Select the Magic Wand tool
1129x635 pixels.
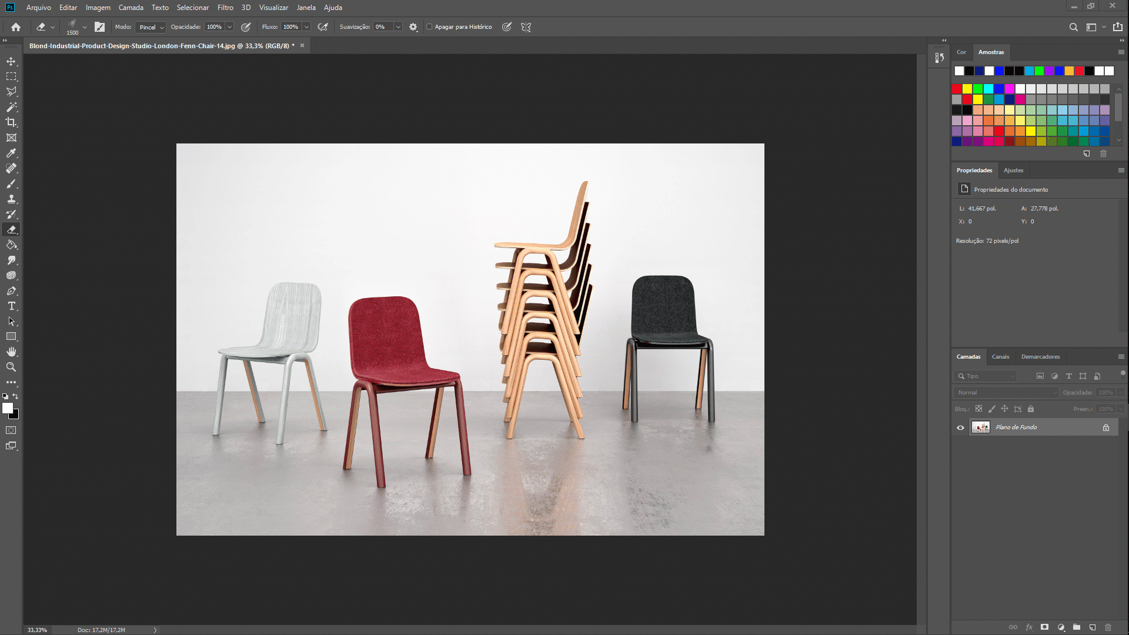pyautogui.click(x=11, y=107)
